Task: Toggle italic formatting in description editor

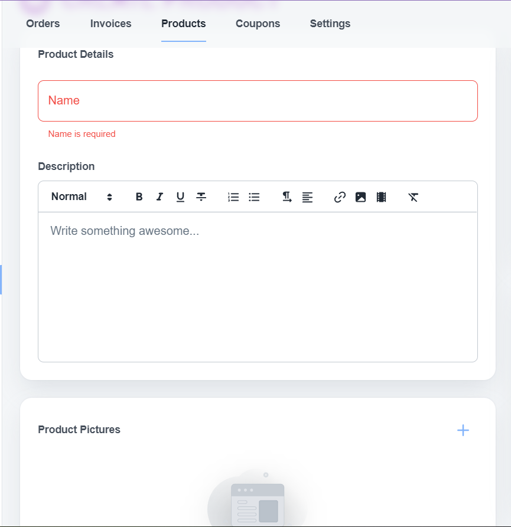Action: 160,197
